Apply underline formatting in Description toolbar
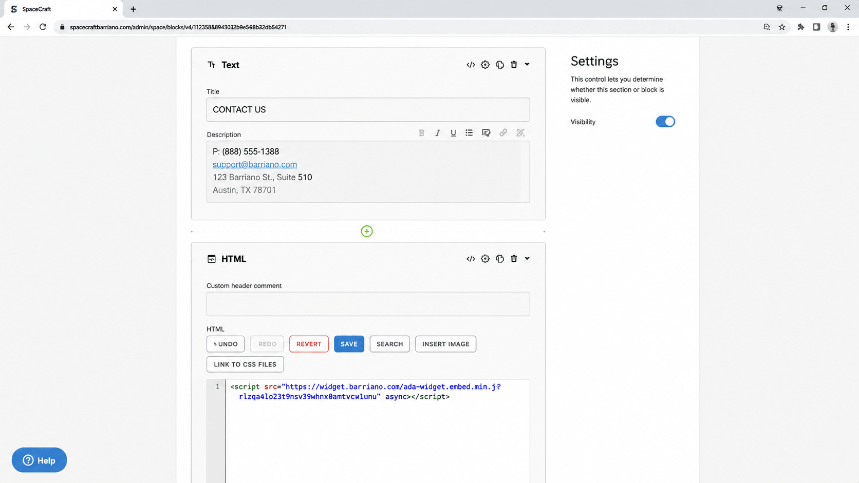 [x=453, y=133]
